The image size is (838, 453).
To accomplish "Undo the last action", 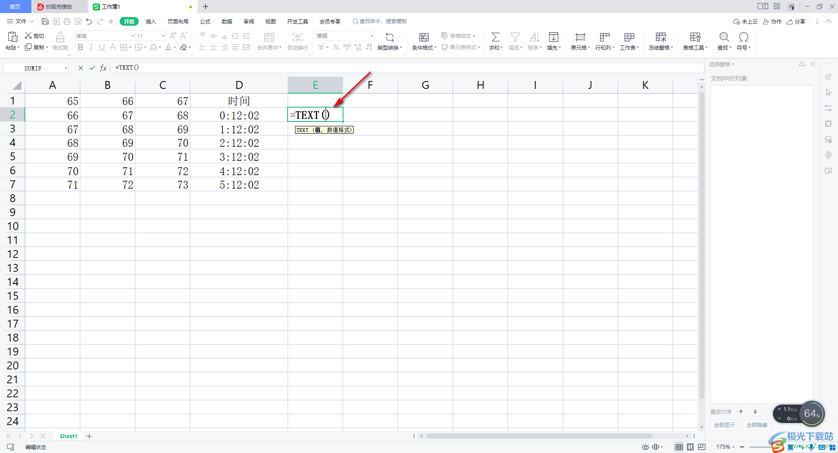I will pos(89,21).
